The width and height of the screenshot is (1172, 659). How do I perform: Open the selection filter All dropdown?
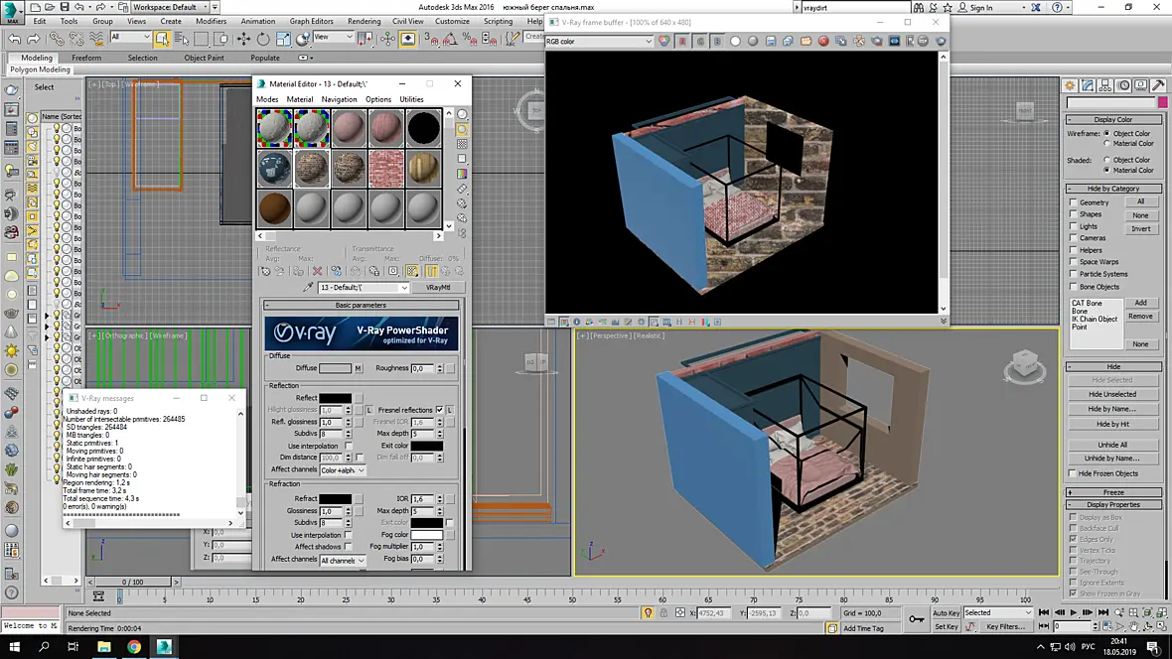(x=130, y=37)
